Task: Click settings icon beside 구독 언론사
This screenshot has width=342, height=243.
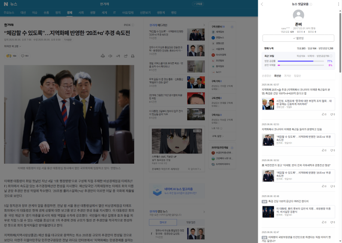Action: click(232, 27)
